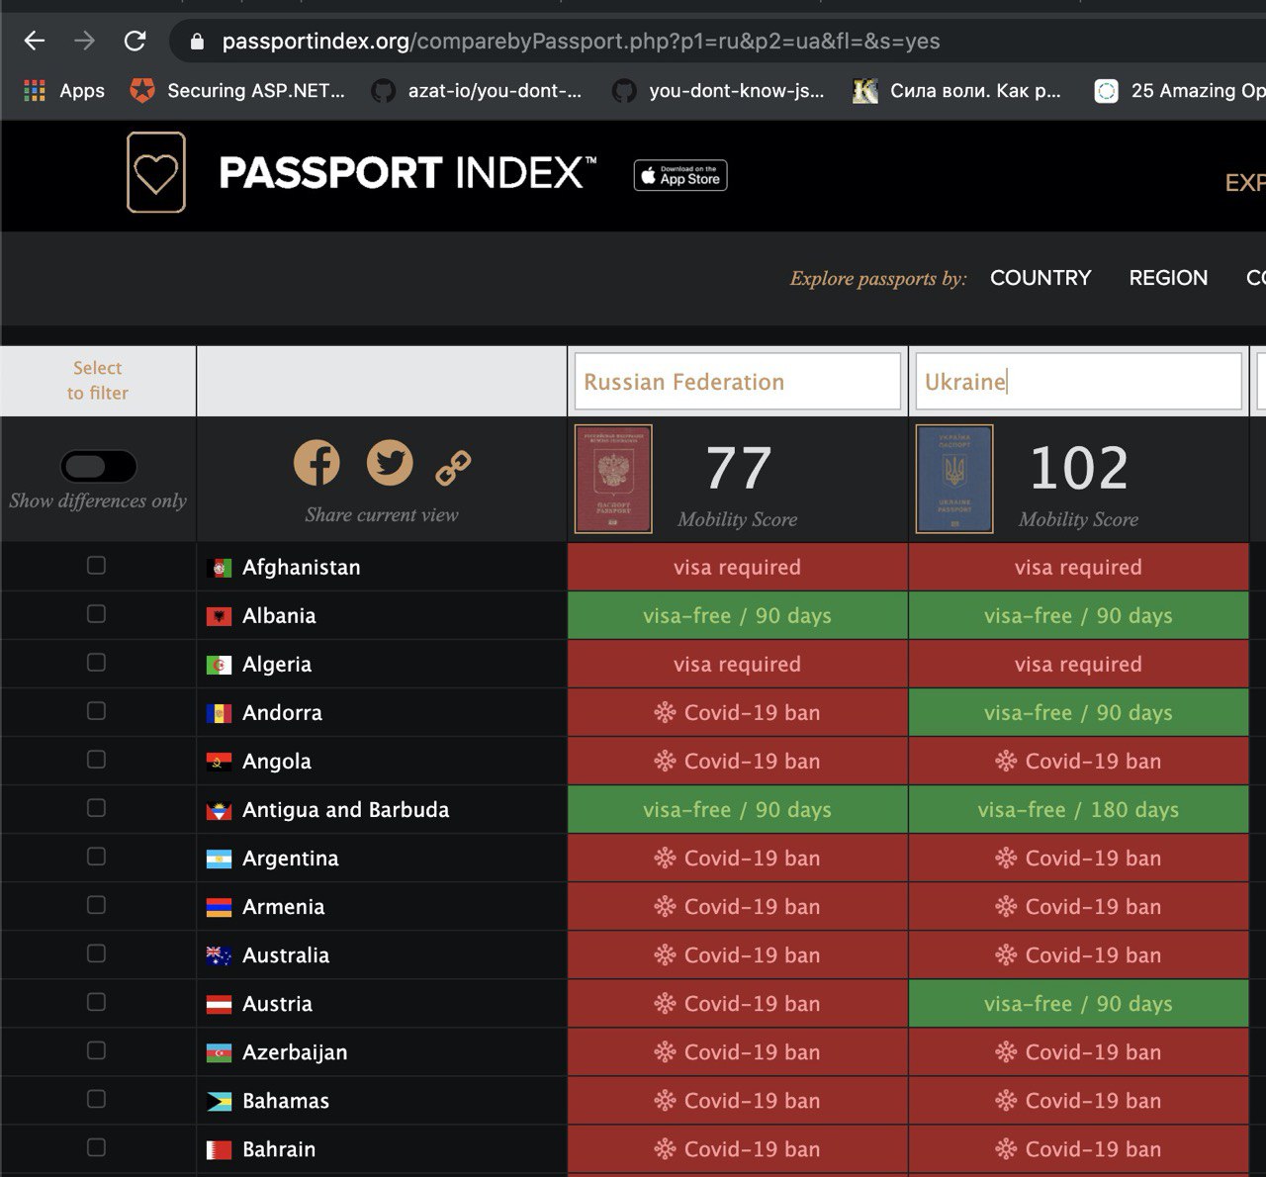
Task: Check the Antigua and Barbuda checkbox
Action: pyautogui.click(x=96, y=807)
